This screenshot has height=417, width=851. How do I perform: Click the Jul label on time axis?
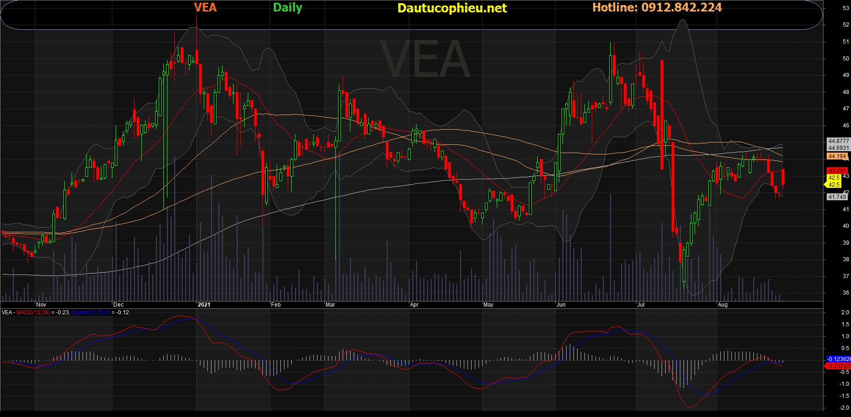coord(641,305)
